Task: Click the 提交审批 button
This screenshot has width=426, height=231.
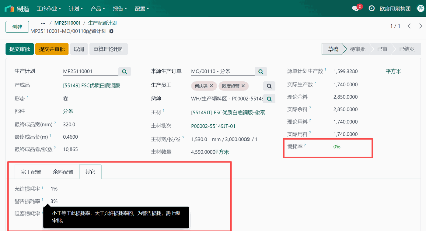Action: click(x=19, y=49)
